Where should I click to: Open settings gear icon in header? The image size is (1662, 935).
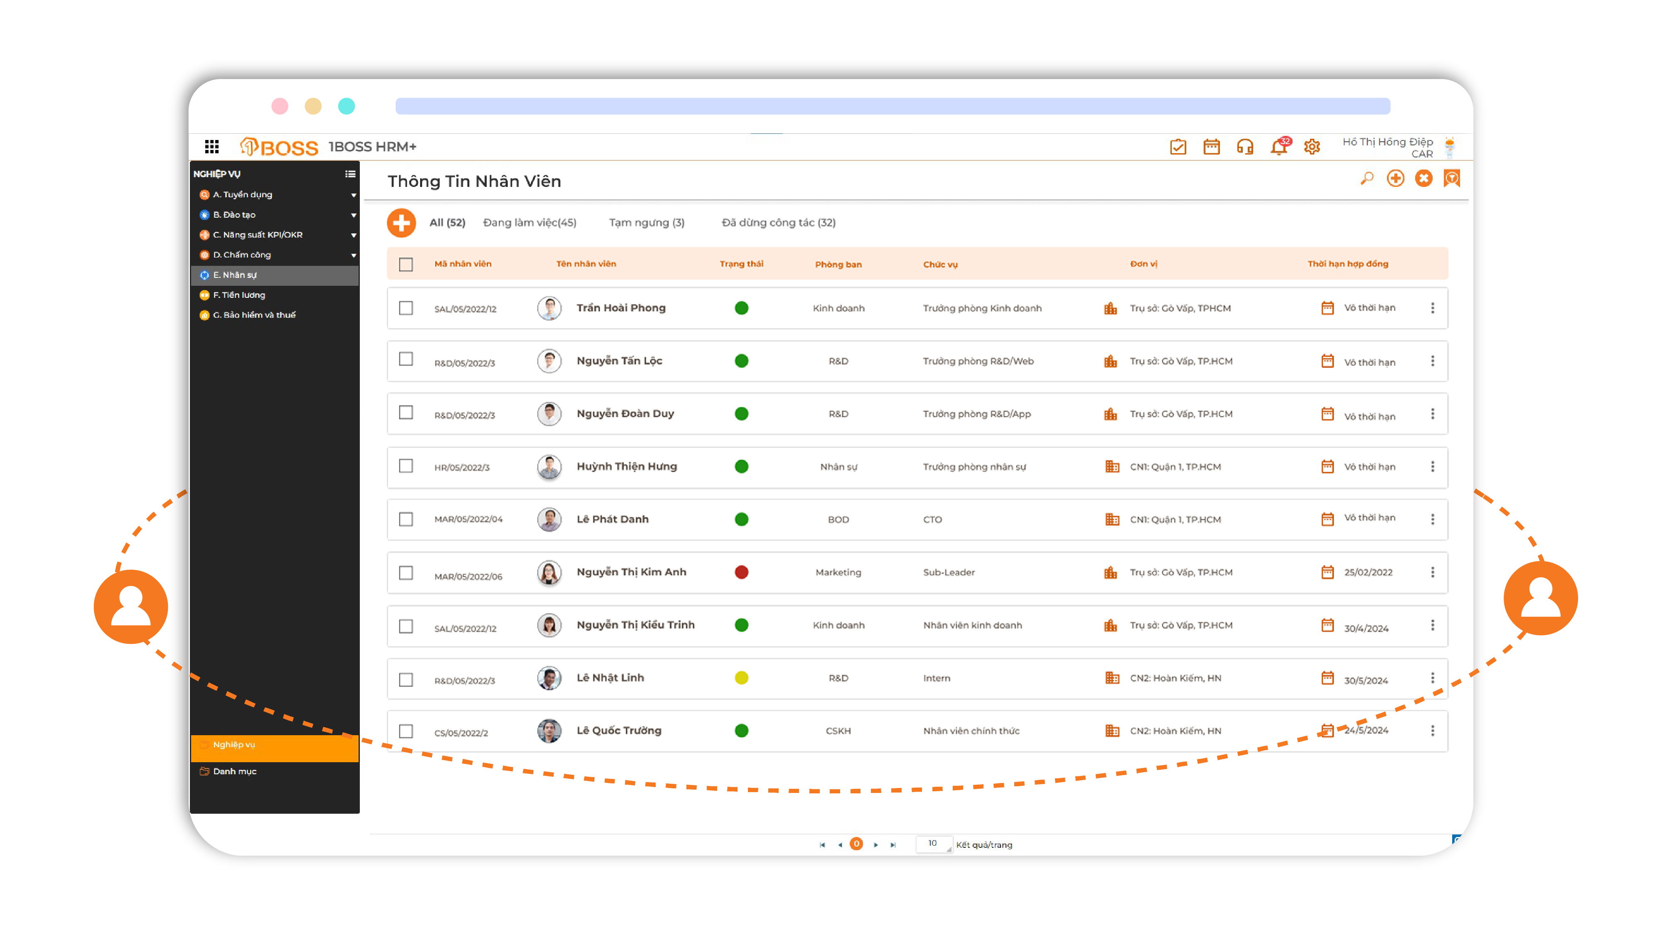(1312, 146)
